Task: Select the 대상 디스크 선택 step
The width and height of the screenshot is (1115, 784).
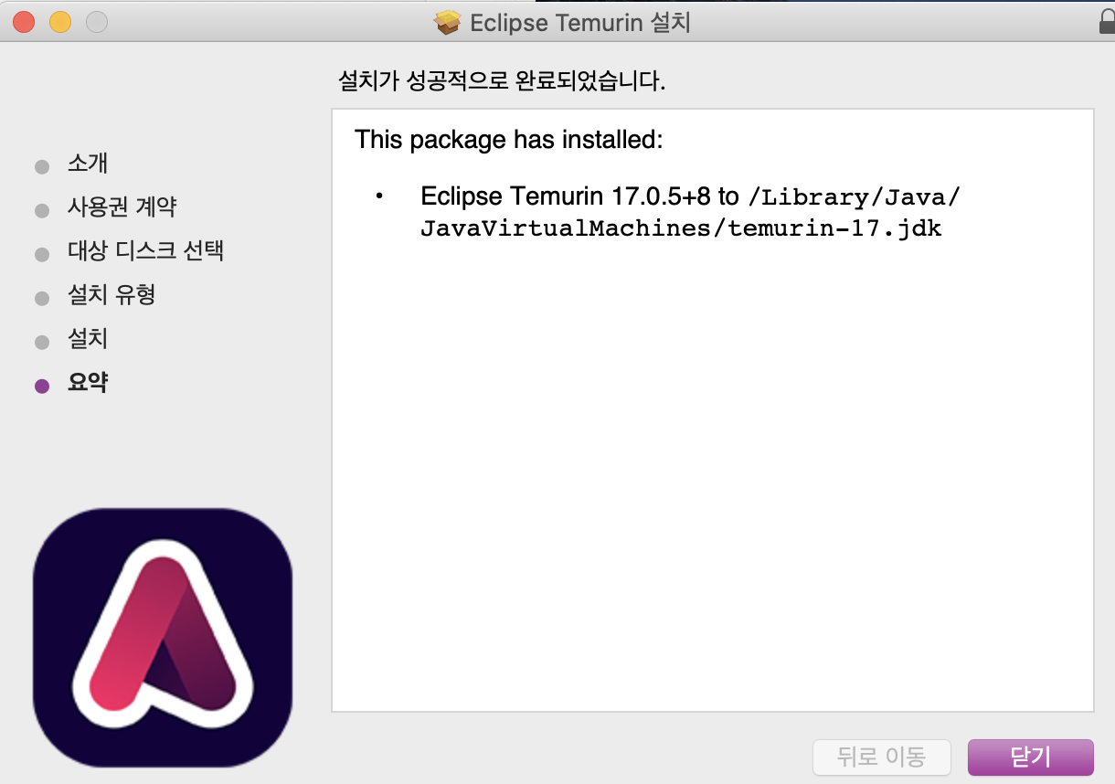Action: click(145, 251)
